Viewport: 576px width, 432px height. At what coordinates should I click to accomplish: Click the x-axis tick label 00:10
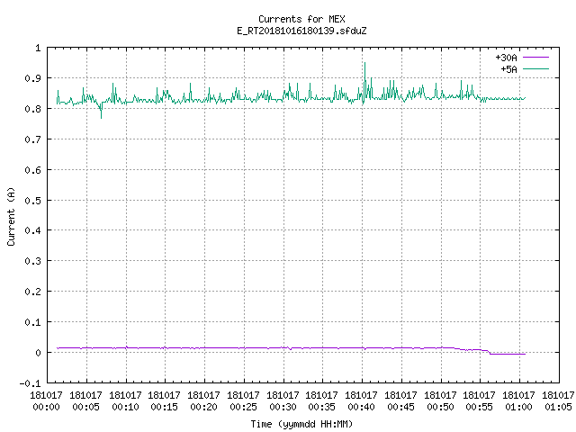[126, 407]
